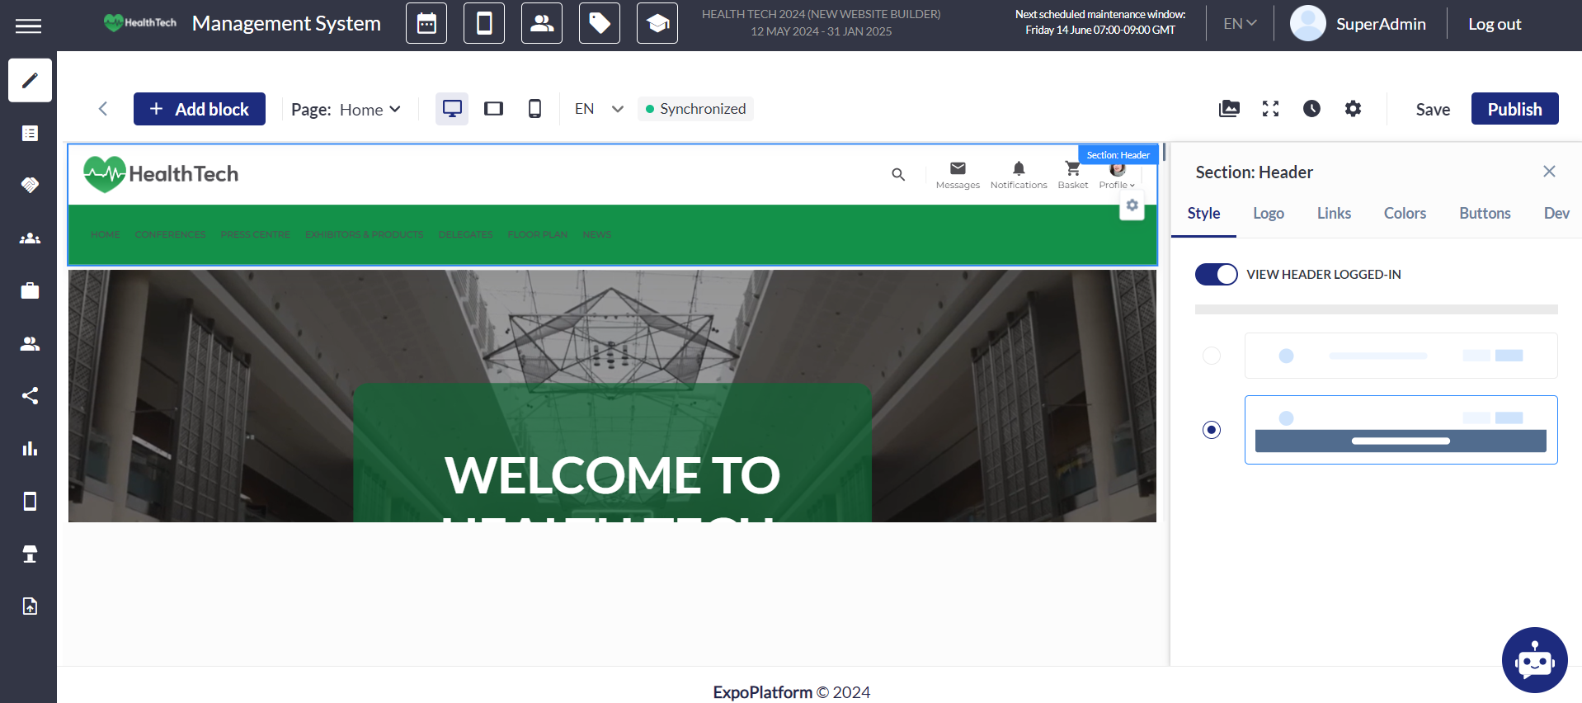Open the phone device icon in sidebar
1582x703 pixels.
tap(30, 501)
